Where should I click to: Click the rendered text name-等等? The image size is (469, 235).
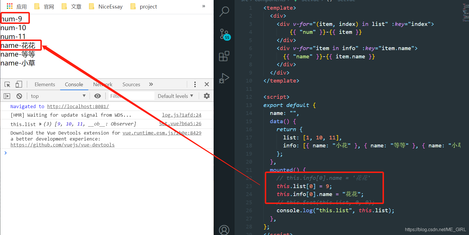18,54
